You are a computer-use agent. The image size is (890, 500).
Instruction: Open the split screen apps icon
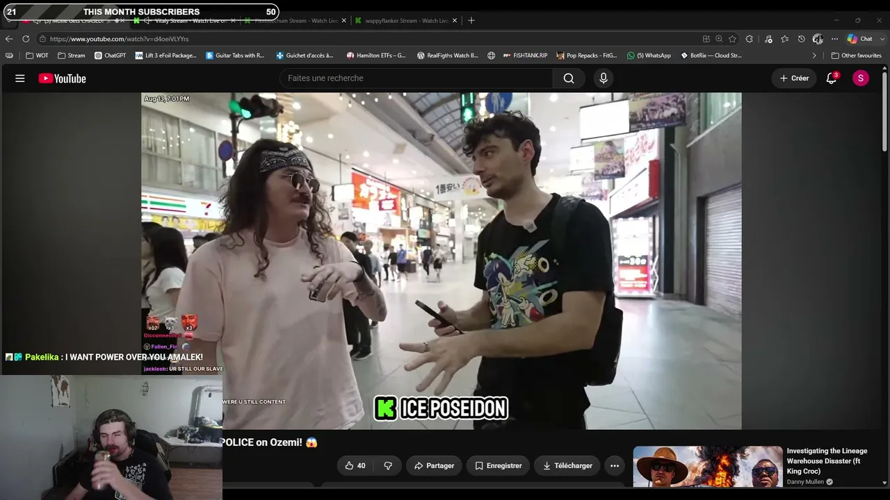(706, 39)
